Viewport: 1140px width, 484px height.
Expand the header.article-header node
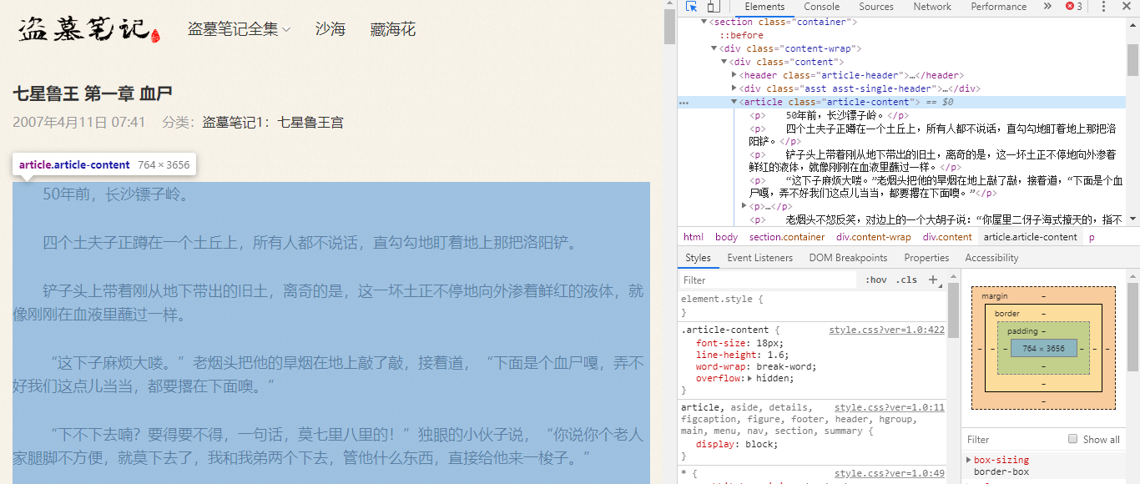click(734, 74)
